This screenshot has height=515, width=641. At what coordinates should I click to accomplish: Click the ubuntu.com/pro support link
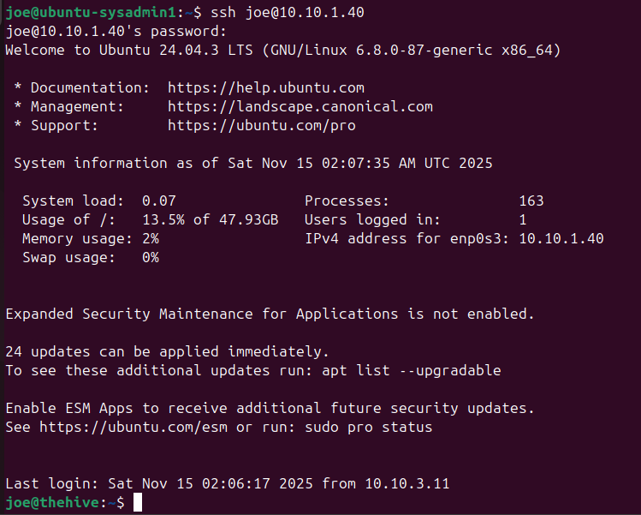(x=261, y=125)
